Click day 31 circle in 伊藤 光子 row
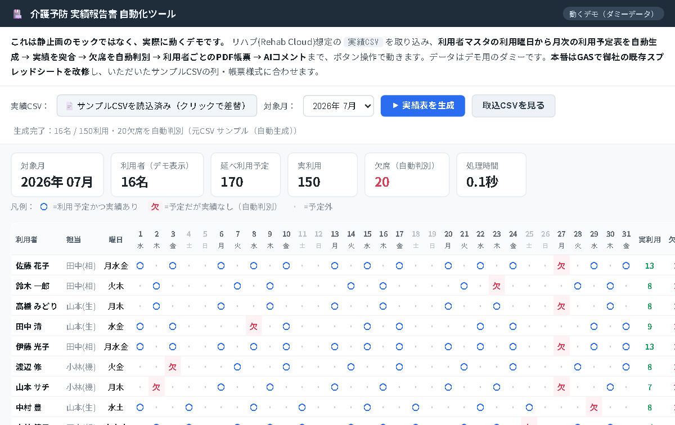Screen dimensions: 675x425 [626, 346]
